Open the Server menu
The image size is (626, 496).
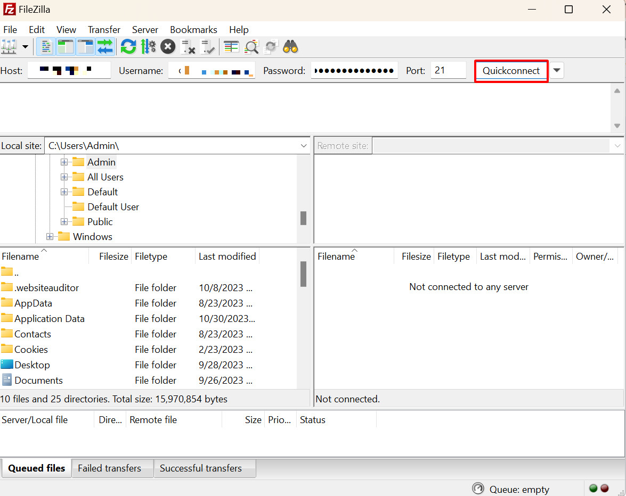[x=145, y=30]
